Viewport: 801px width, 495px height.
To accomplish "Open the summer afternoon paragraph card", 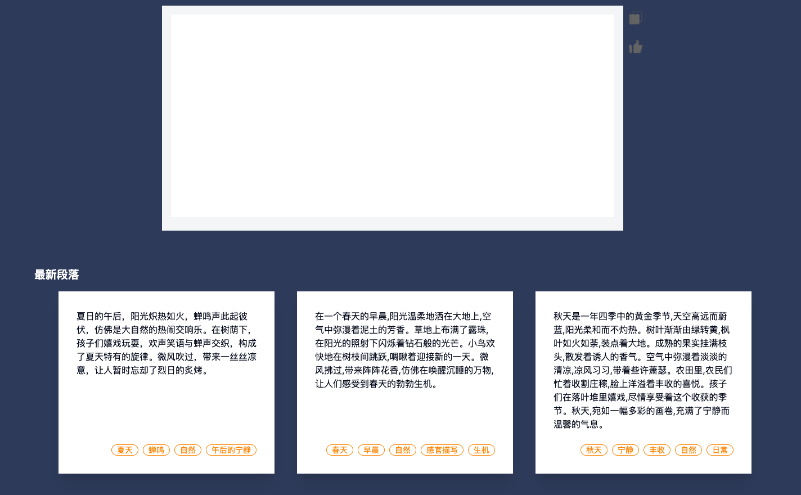I will coord(166,382).
